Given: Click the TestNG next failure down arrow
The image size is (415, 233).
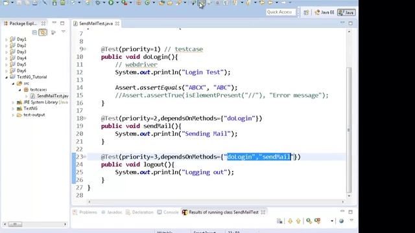Looking at the screenshot, I should [x=290, y=221].
